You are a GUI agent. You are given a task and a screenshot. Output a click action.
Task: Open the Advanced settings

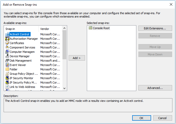pos(155,88)
